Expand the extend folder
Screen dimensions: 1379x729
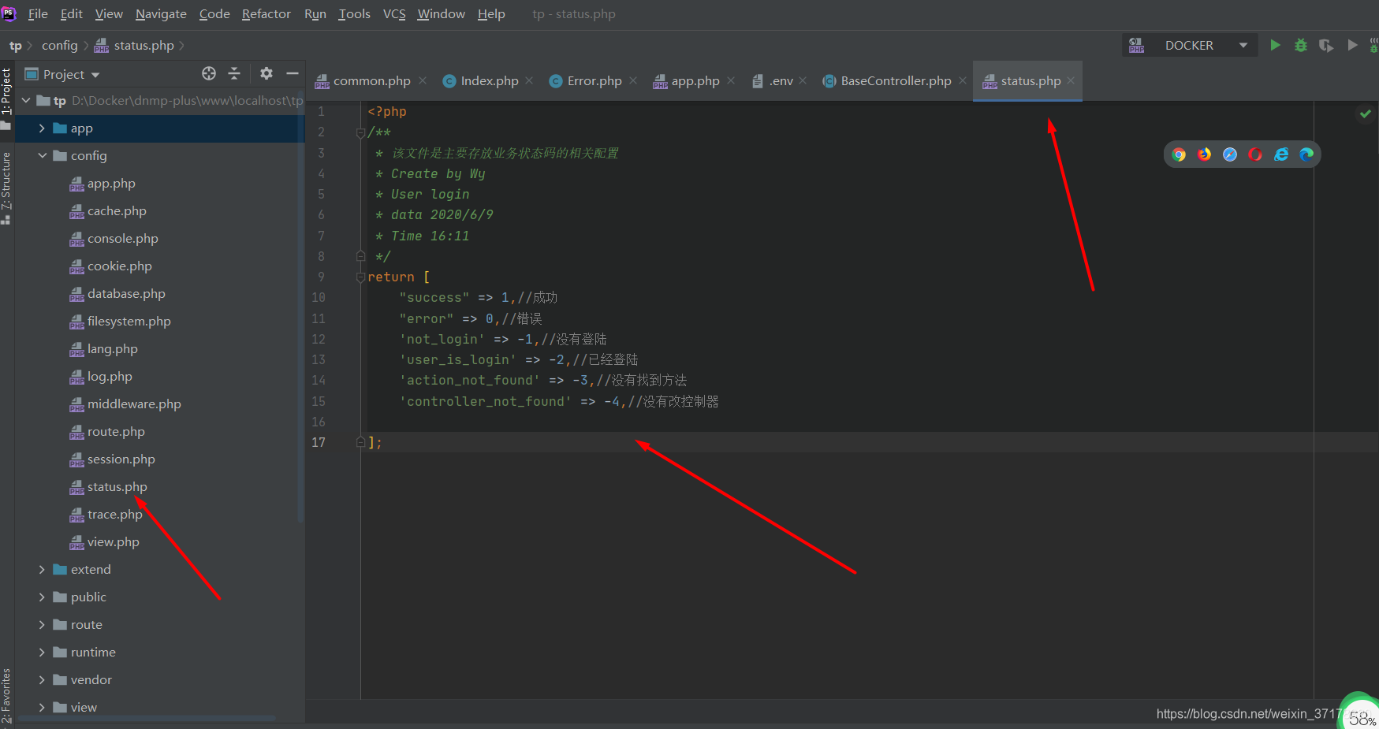[42, 569]
